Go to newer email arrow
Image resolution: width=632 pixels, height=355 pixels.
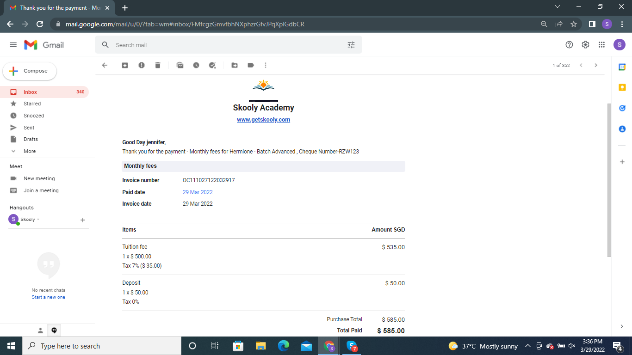(x=581, y=65)
